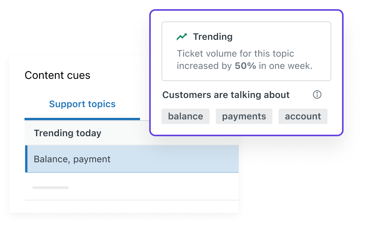This screenshot has height=225, width=365.
Task: Choose the account tag
Action: [303, 116]
